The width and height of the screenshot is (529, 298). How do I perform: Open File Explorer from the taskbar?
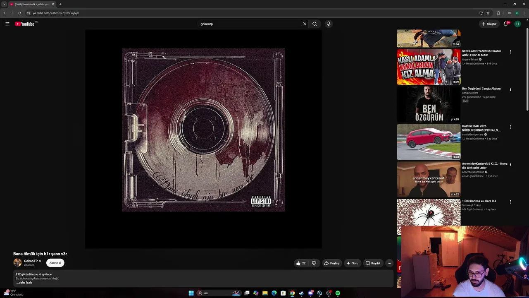265,293
